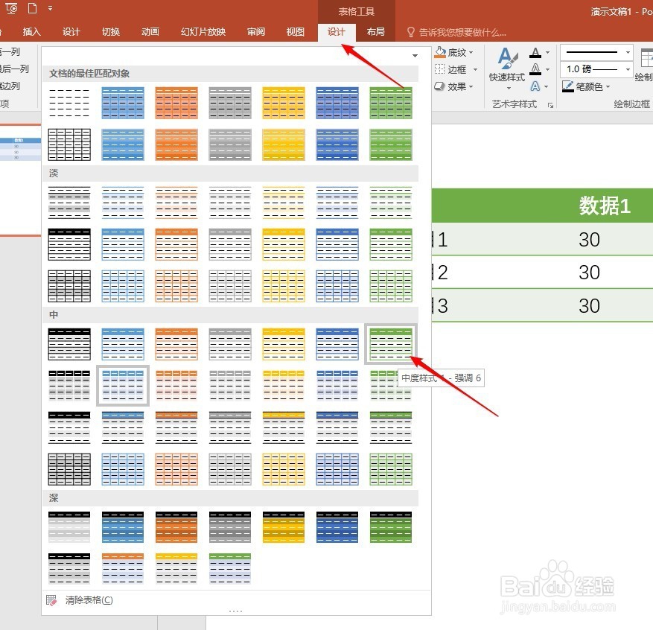Image resolution: width=653 pixels, height=630 pixels.
Task: Open the Insert ribbon tab
Action: (x=32, y=32)
